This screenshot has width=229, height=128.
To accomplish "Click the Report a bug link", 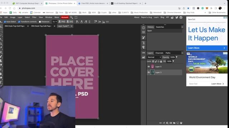I will pyautogui.click(x=146, y=17).
